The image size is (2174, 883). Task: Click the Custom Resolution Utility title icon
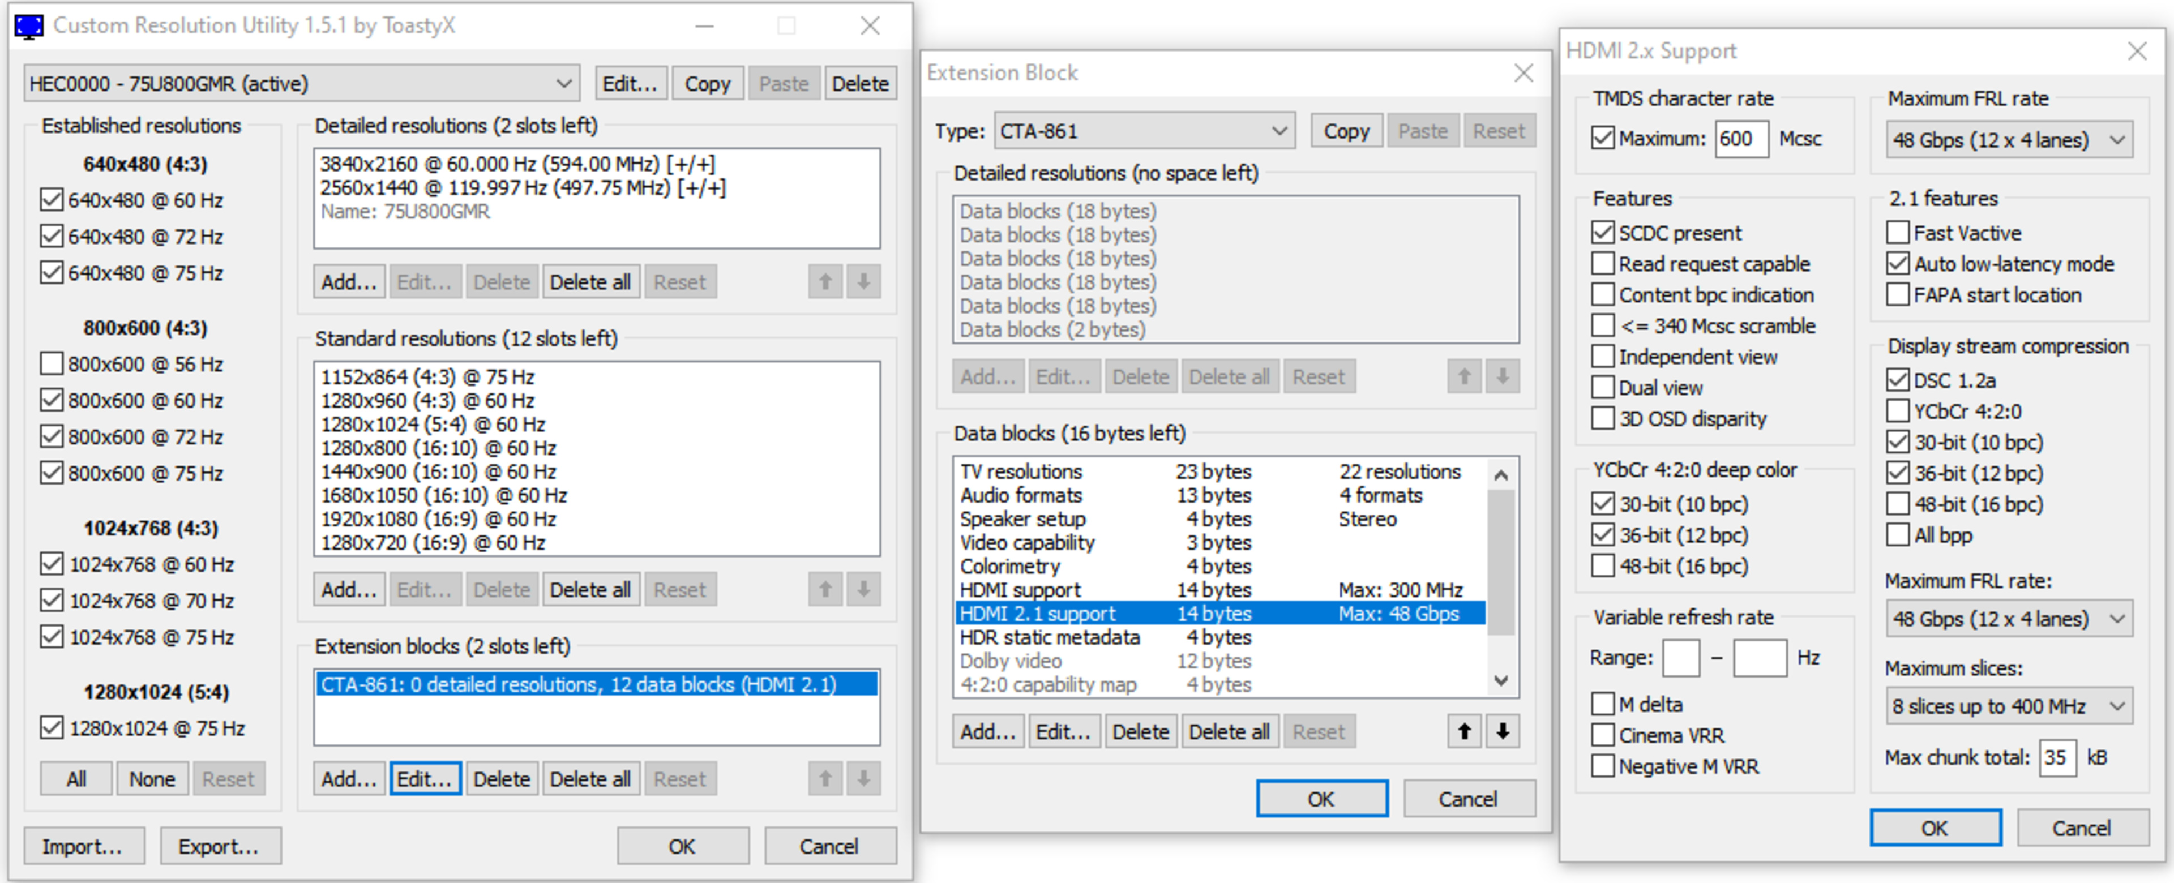29,26
